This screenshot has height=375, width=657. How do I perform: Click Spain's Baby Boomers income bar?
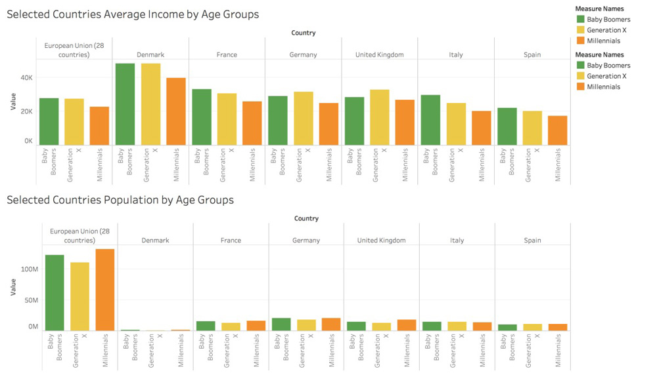pos(507,127)
